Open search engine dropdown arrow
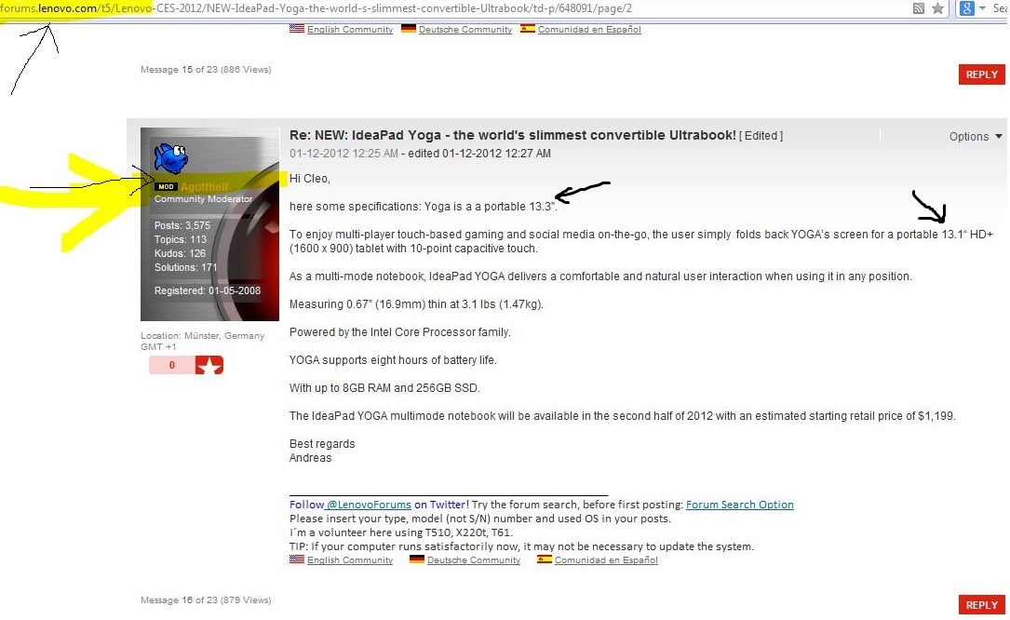 pos(982,8)
